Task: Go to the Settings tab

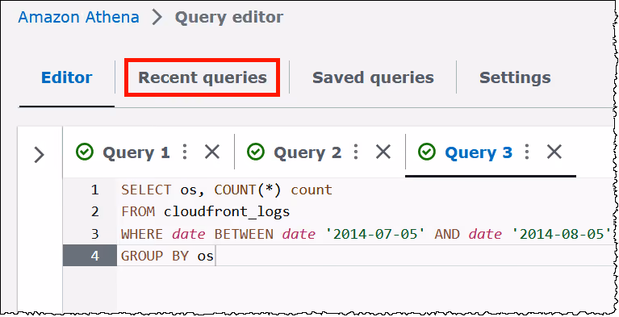Action: [x=515, y=77]
